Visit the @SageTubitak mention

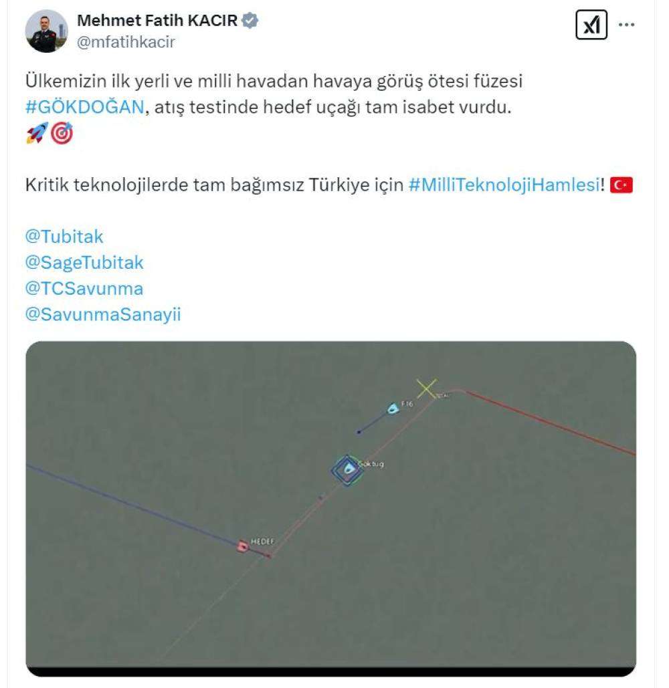(x=84, y=262)
